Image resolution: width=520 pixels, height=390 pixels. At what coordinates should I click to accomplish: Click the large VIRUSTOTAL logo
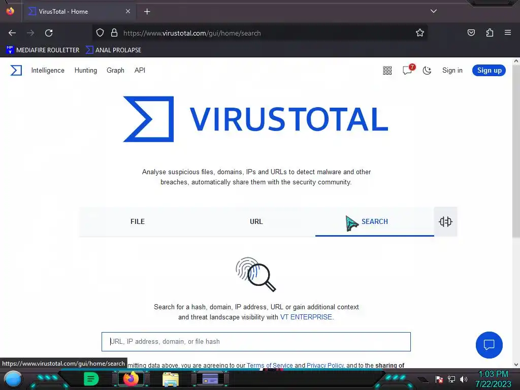pos(256,119)
